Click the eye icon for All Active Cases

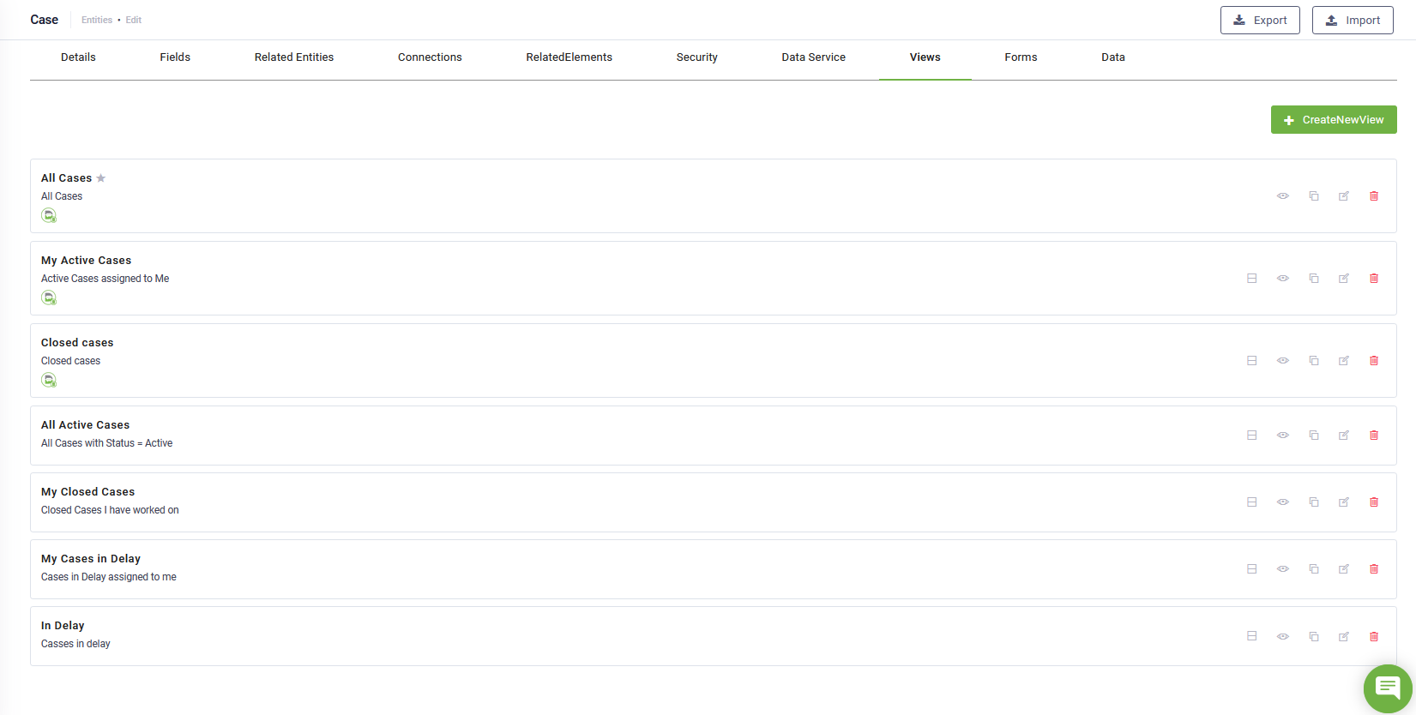(1283, 436)
